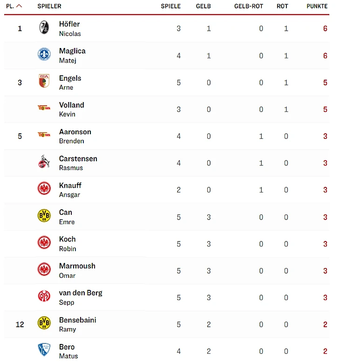Click 1. FC Köln crest beside Carstensen

click(x=44, y=162)
